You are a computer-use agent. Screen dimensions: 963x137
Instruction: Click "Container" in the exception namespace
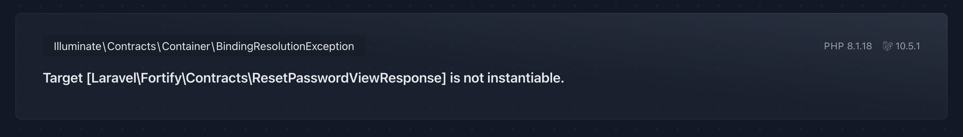(186, 46)
